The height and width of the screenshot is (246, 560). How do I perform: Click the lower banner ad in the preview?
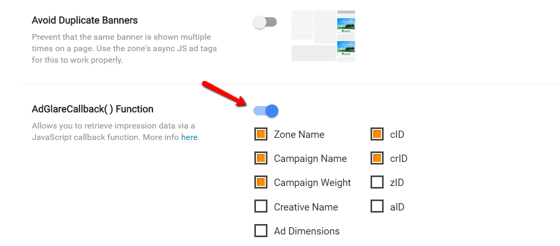point(346,49)
